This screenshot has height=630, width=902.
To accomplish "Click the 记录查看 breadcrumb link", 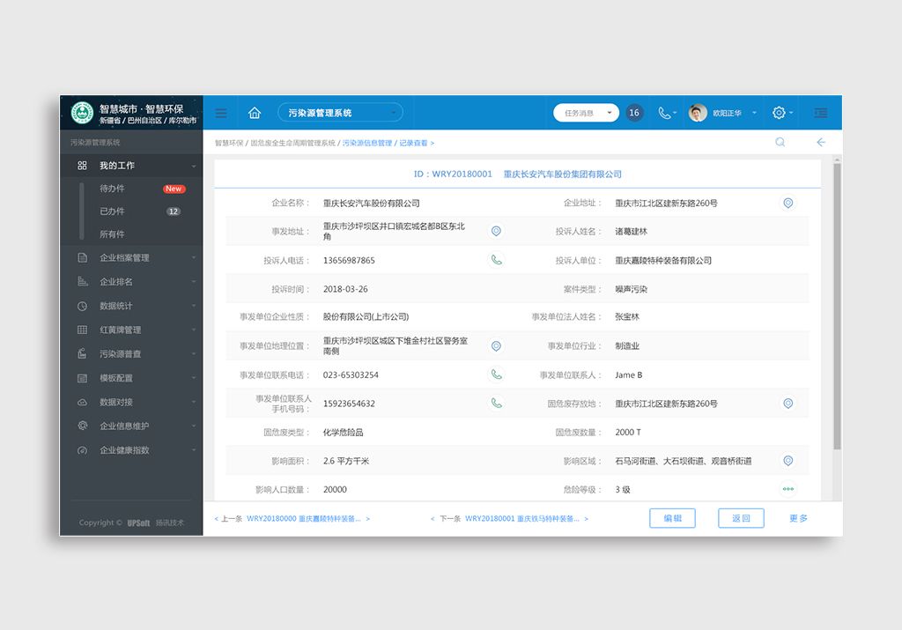I will 414,144.
